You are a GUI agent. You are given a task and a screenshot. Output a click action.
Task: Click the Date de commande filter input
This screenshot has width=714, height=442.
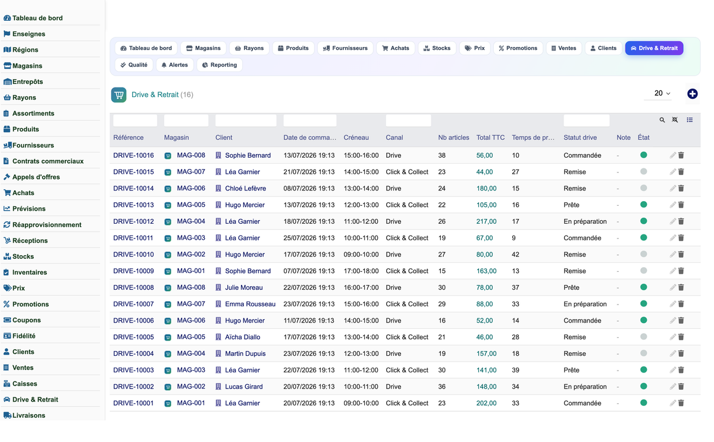tap(310, 121)
